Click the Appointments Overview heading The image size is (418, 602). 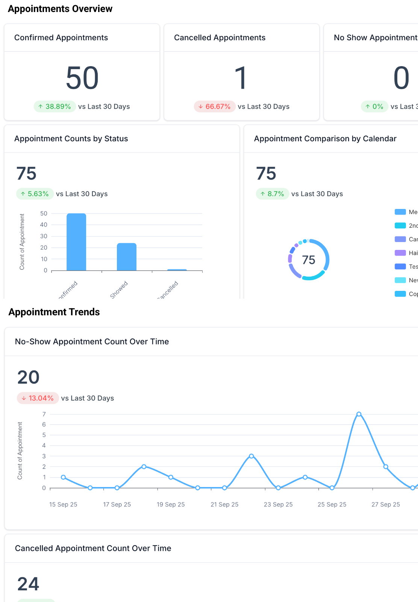click(x=60, y=9)
